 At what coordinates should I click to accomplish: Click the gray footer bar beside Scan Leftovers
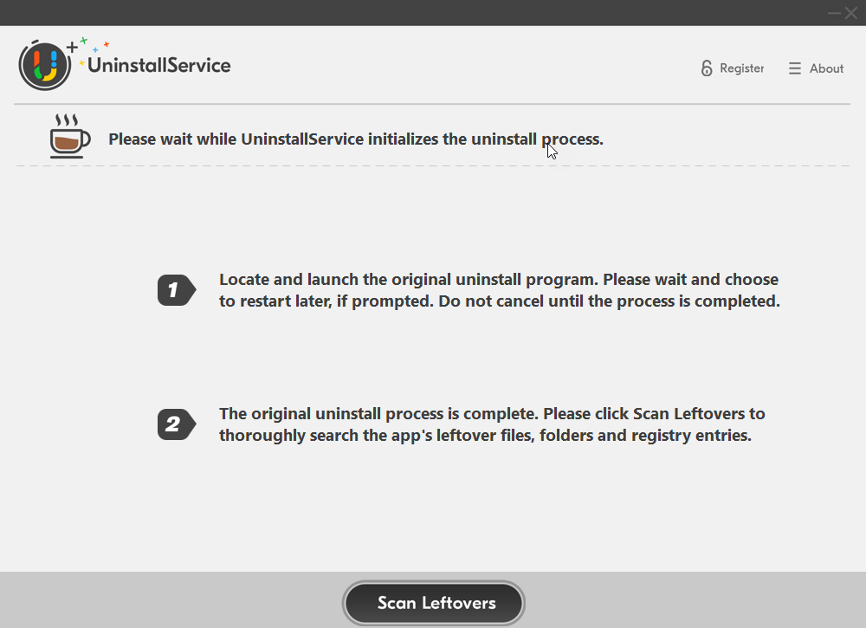coord(165,599)
